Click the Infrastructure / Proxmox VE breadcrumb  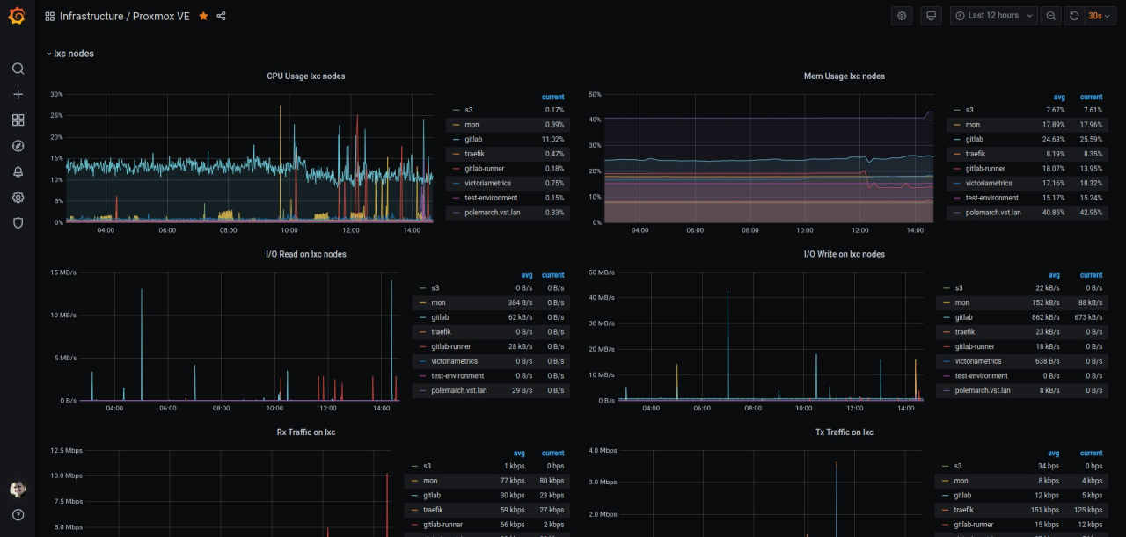pyautogui.click(x=124, y=16)
